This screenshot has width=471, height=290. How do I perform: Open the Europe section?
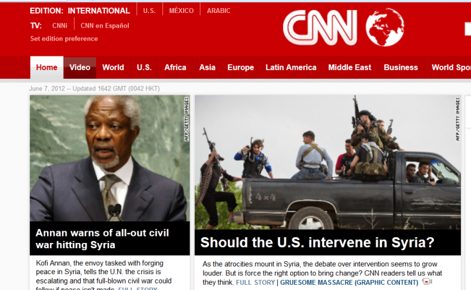click(x=241, y=68)
